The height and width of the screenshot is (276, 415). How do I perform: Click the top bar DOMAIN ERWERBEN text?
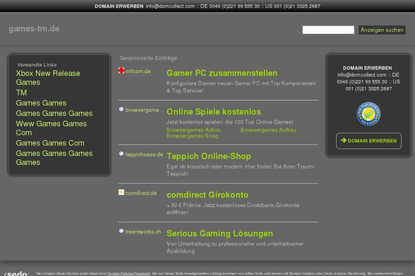(119, 6)
